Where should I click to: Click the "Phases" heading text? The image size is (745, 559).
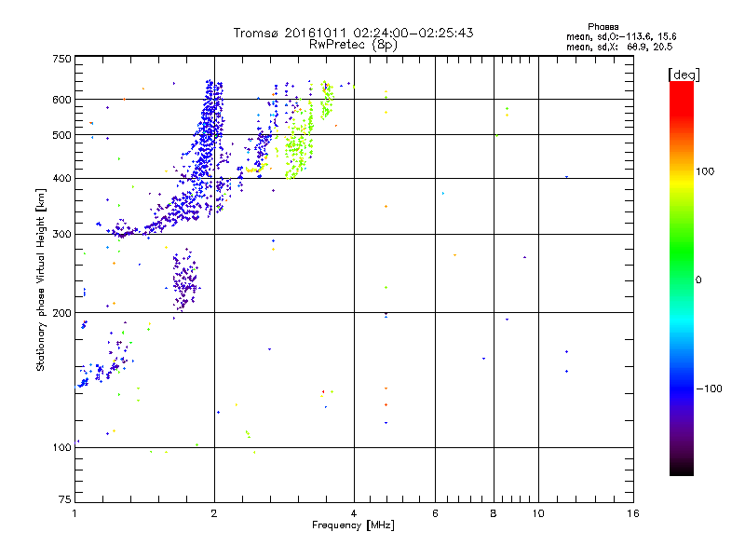click(603, 27)
